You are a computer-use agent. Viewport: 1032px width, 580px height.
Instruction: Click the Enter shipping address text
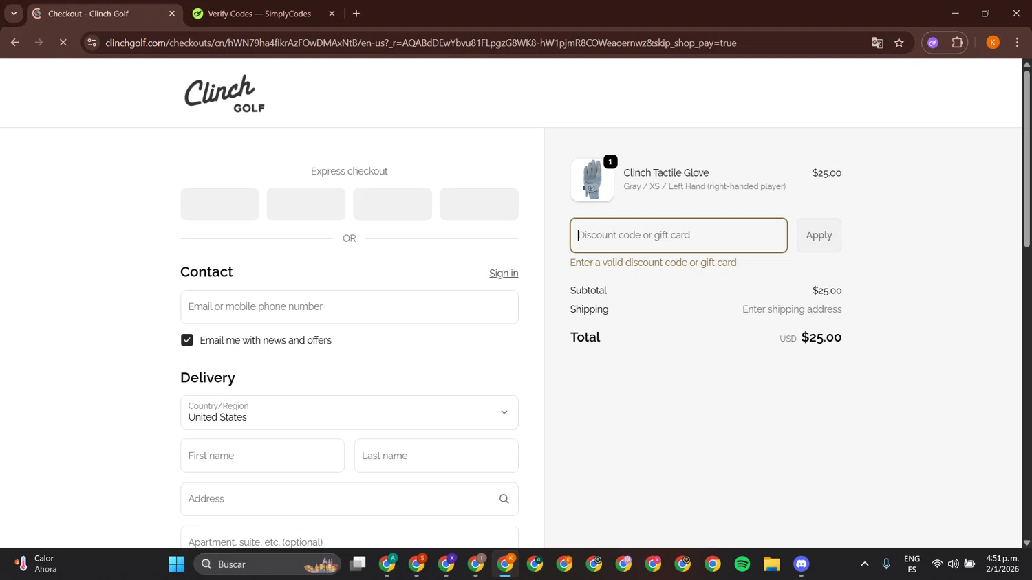pyautogui.click(x=792, y=309)
